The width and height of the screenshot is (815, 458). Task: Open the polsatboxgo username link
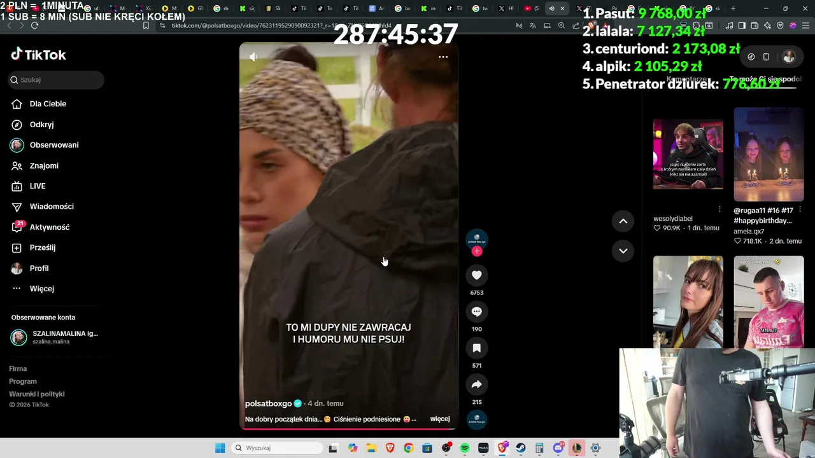point(268,403)
